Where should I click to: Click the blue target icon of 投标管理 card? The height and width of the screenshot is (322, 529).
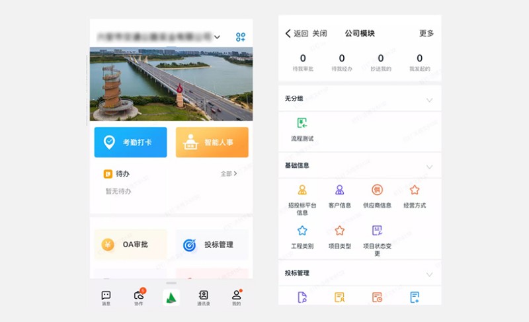(x=190, y=245)
